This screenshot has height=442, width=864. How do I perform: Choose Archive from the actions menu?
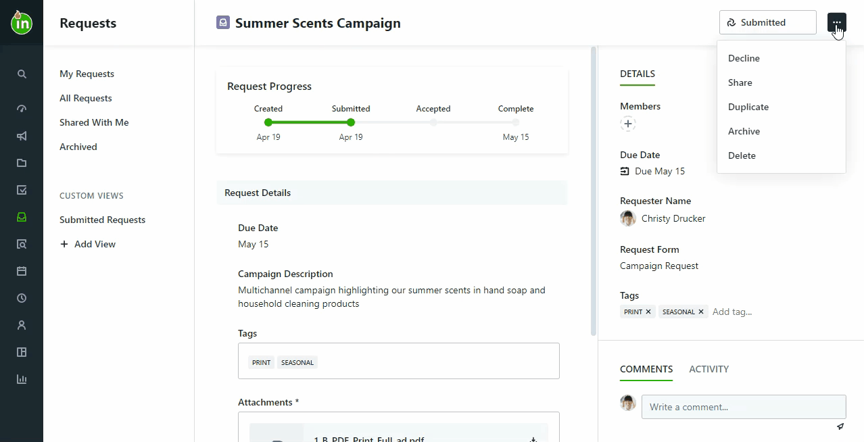point(782,131)
